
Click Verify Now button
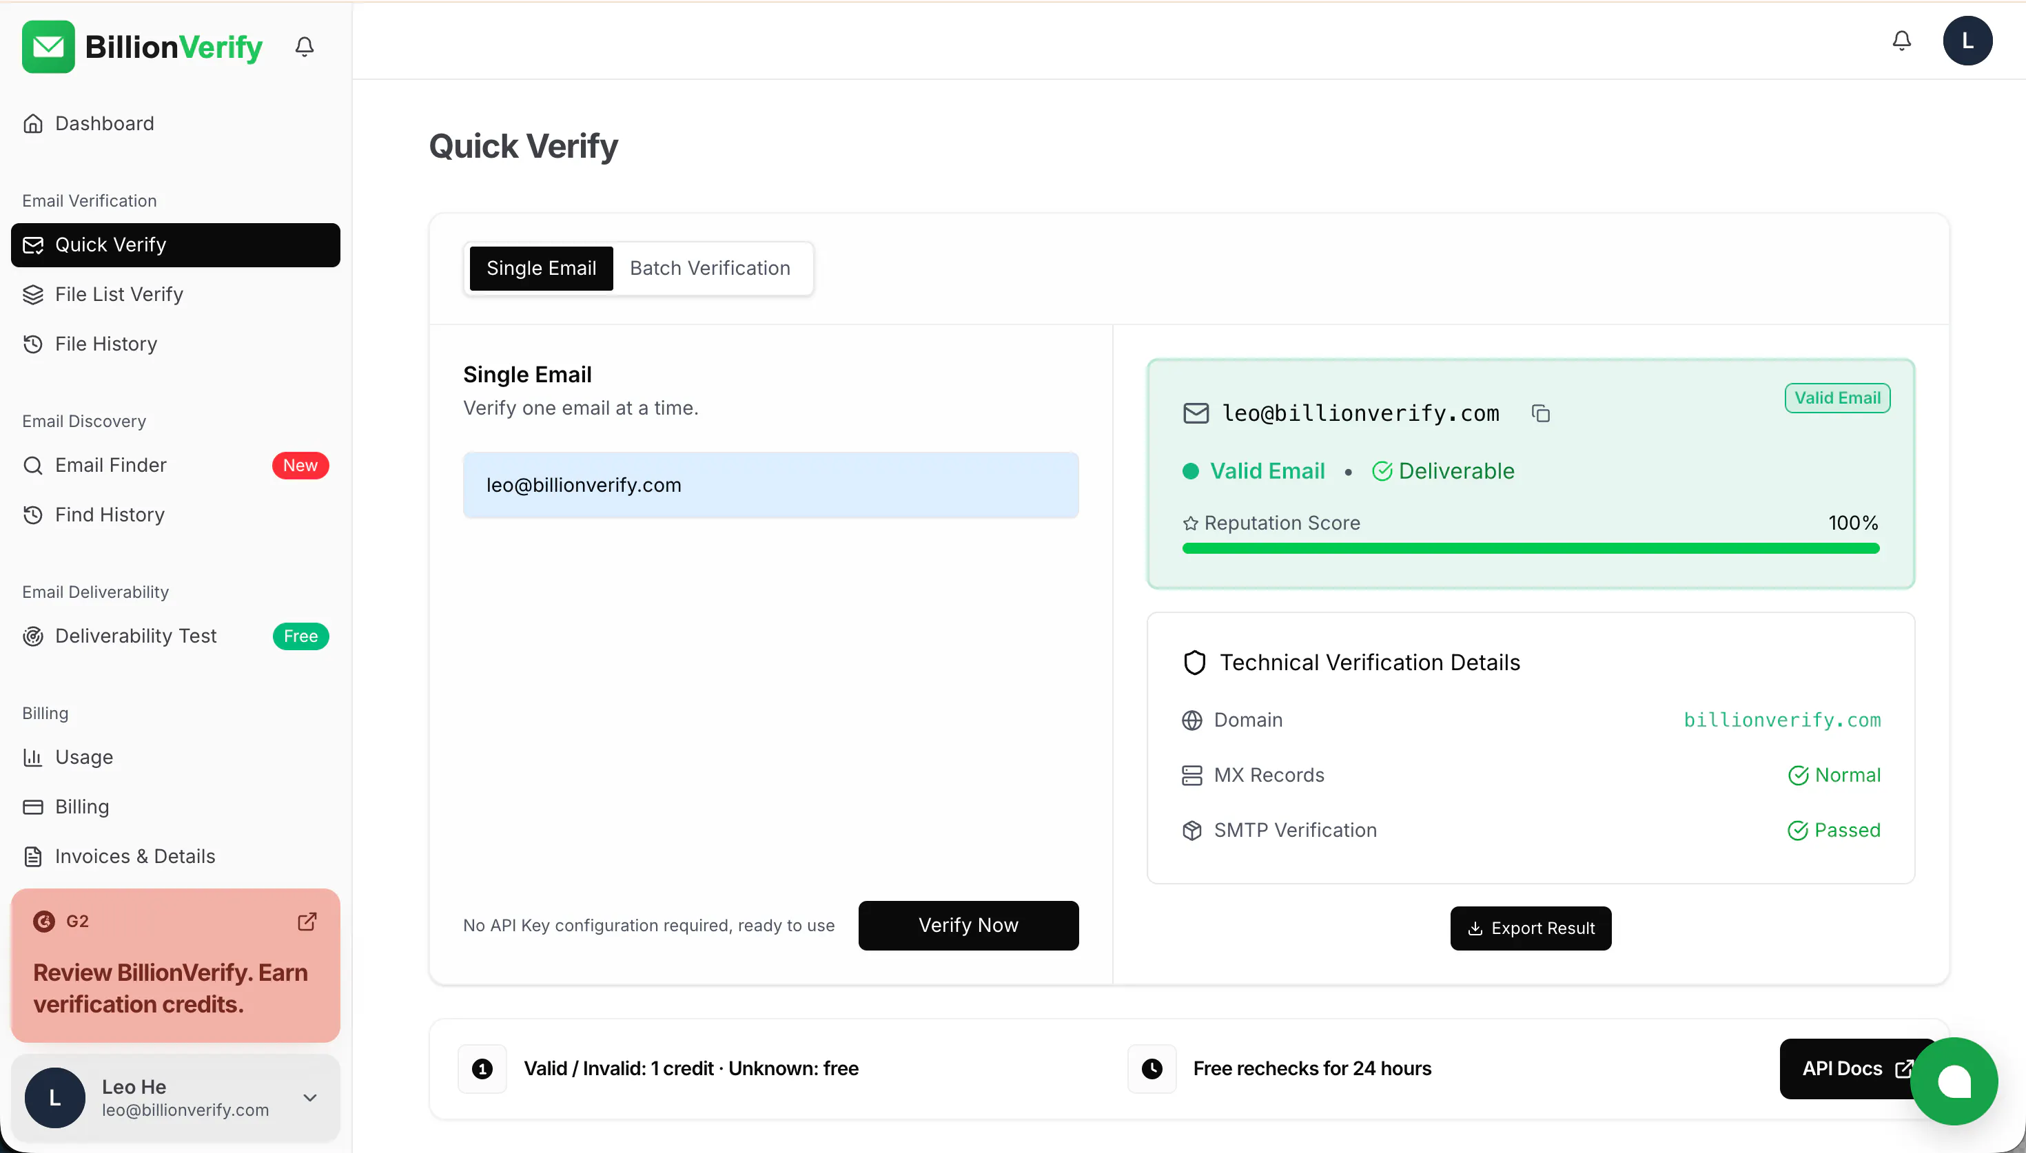968,926
